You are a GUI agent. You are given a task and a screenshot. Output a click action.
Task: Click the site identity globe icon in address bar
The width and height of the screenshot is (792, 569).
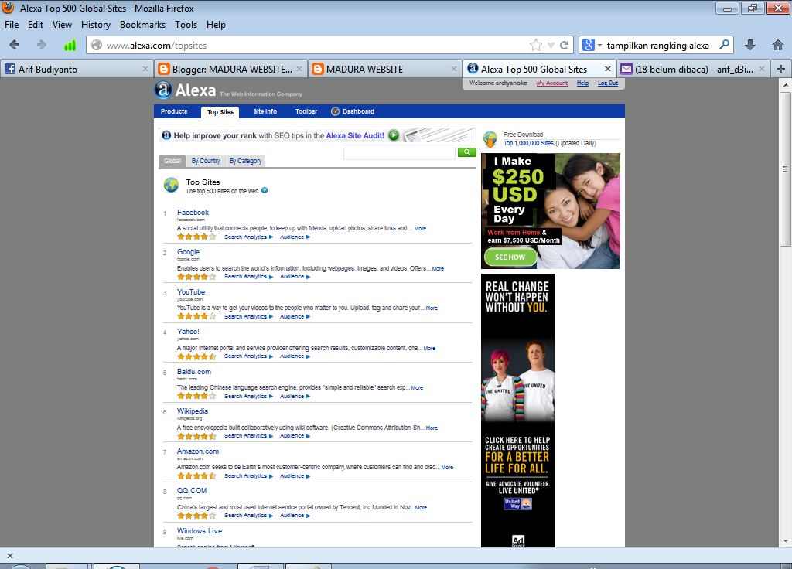[97, 45]
